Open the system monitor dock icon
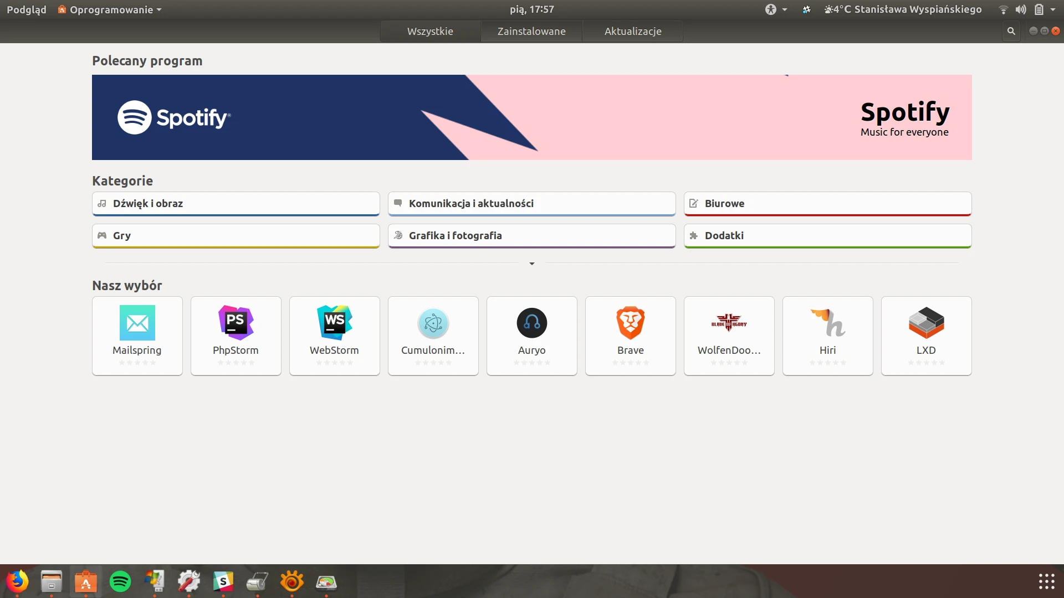This screenshot has width=1064, height=598. (x=326, y=581)
